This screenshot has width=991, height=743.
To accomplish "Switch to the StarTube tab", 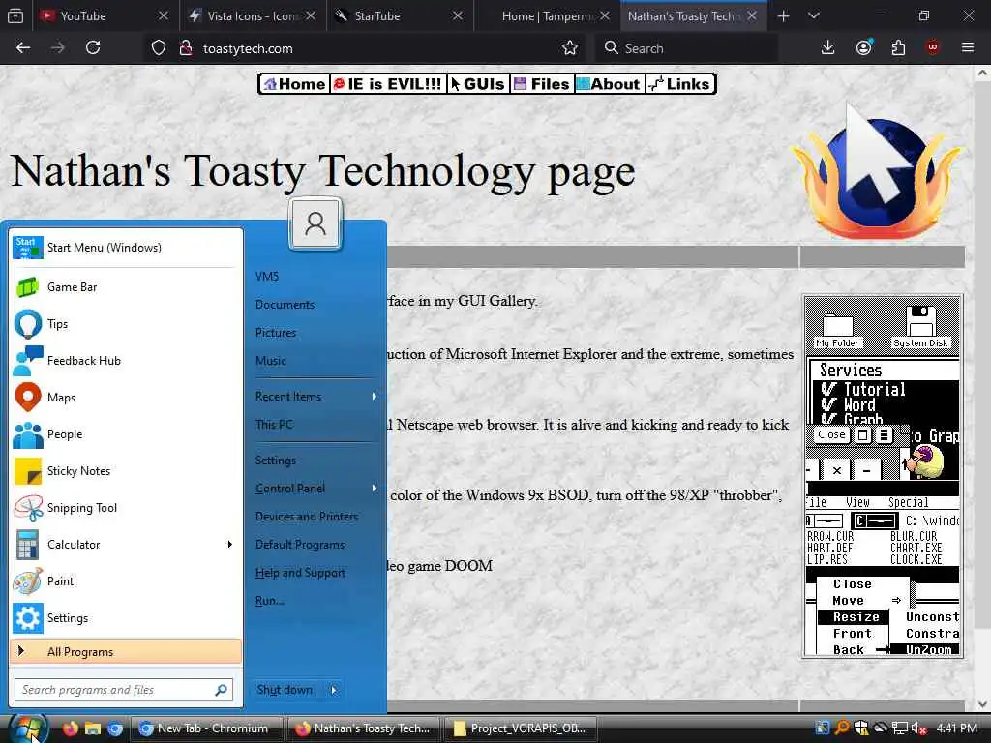I will coord(400,15).
